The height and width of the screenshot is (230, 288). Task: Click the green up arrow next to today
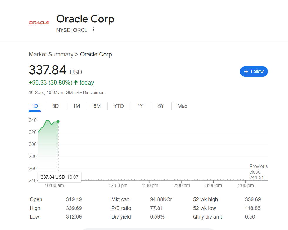pos(76,83)
